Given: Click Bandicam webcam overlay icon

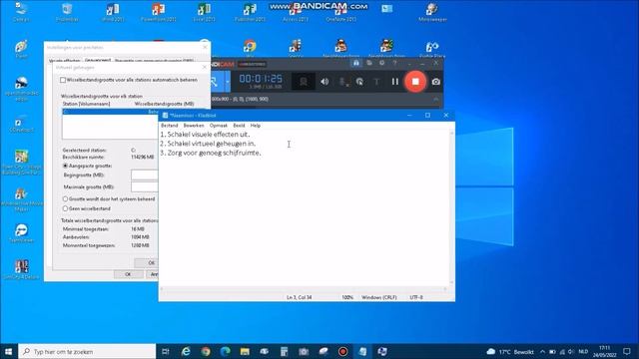Looking at the screenshot, I should (x=304, y=82).
